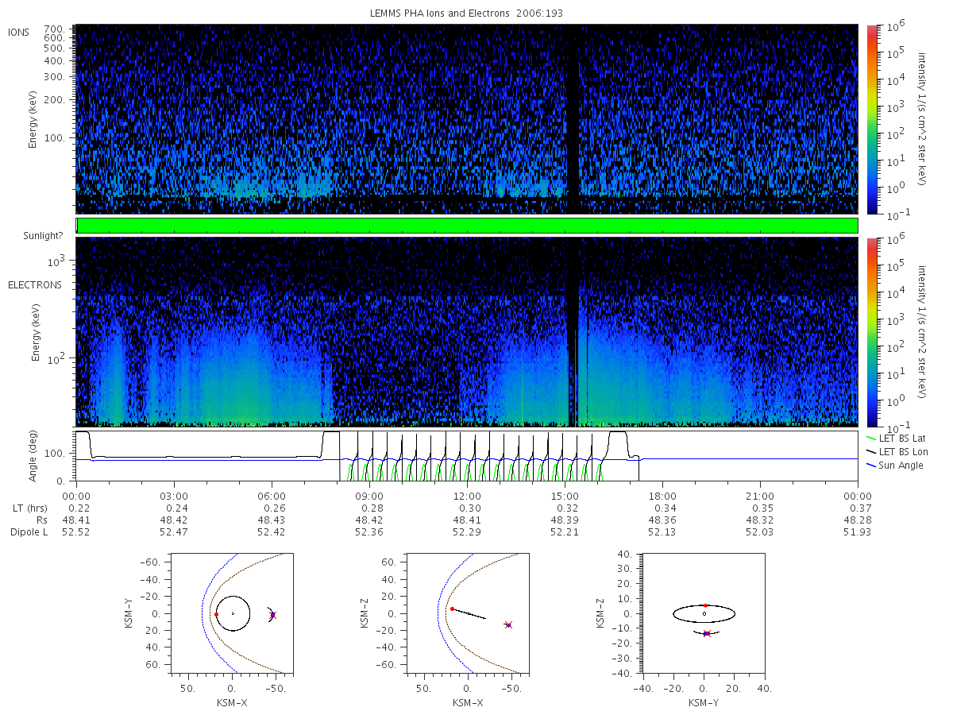Select the Dipole L value 51.93

(858, 532)
